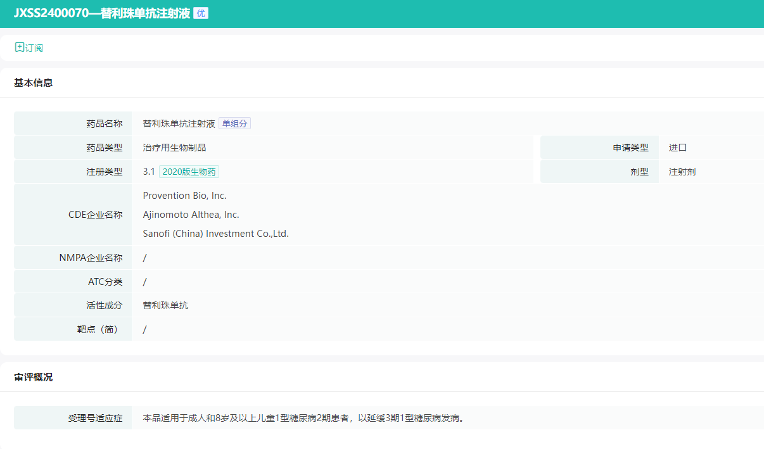Click the 基本信息 section header
Screen dimensions: 764x449
click(34, 82)
